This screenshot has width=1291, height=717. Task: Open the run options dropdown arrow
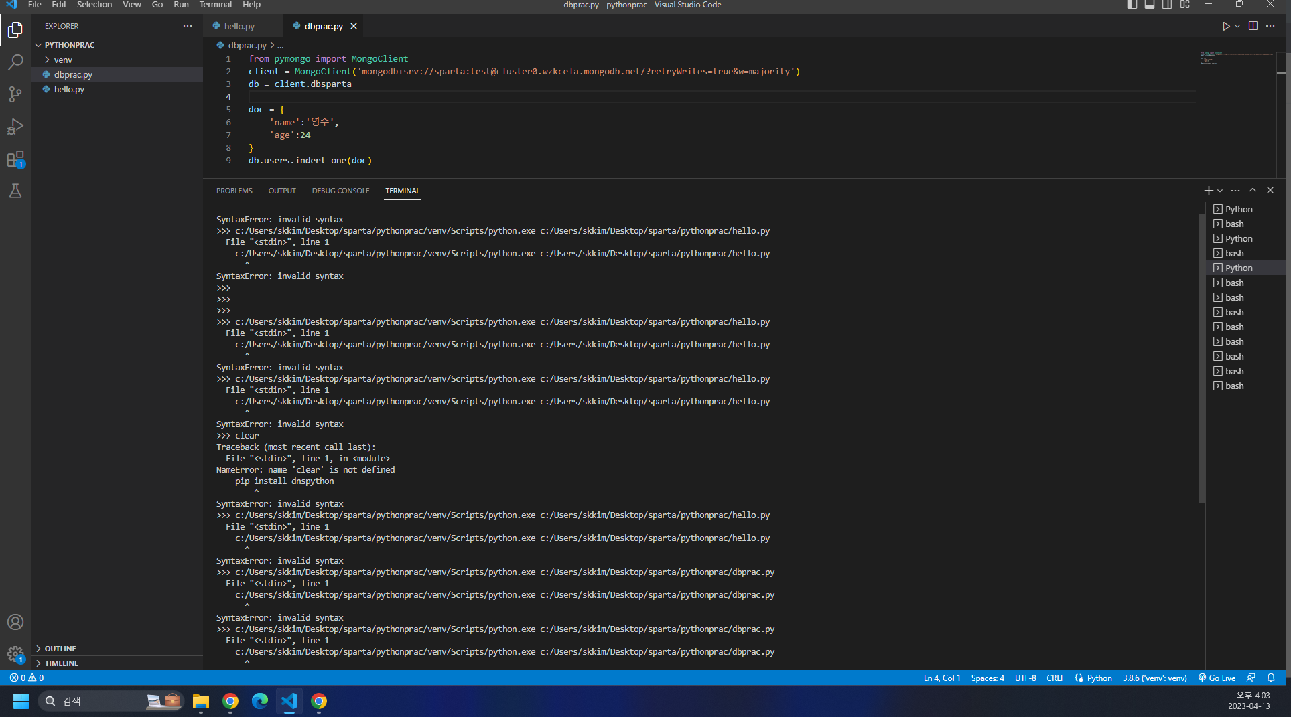[x=1237, y=26]
